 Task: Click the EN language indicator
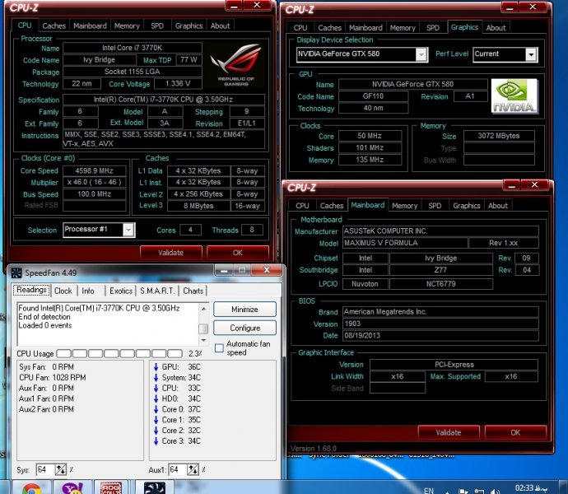(429, 491)
